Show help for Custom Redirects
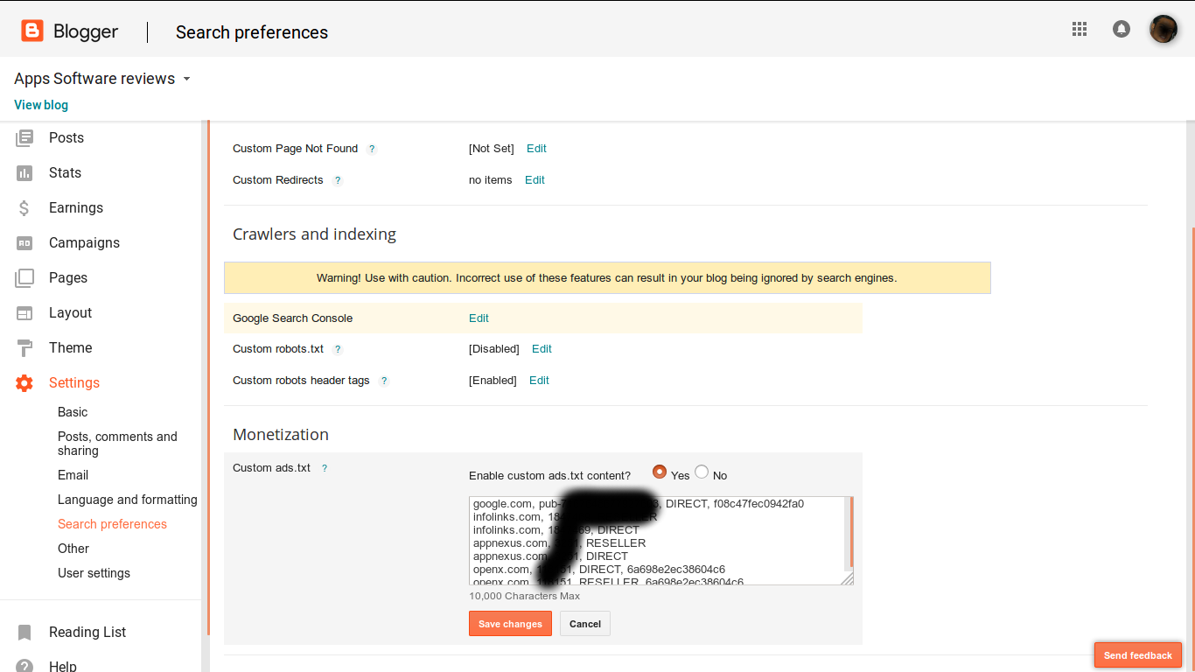This screenshot has height=672, width=1195. [x=338, y=180]
